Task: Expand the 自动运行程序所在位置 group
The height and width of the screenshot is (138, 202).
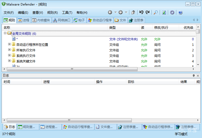Action: pos(9,44)
